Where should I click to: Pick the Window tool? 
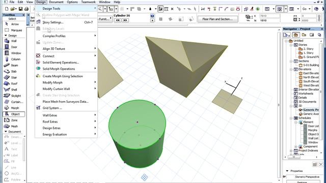pyautogui.click(x=13, y=53)
